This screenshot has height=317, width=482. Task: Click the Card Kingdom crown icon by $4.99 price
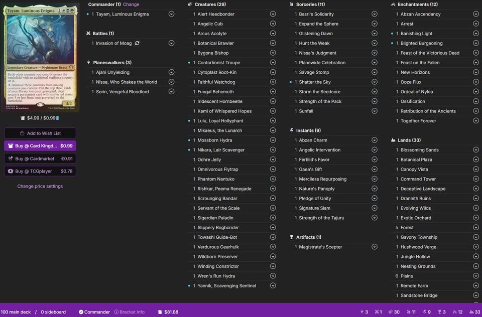pyautogui.click(x=23, y=118)
